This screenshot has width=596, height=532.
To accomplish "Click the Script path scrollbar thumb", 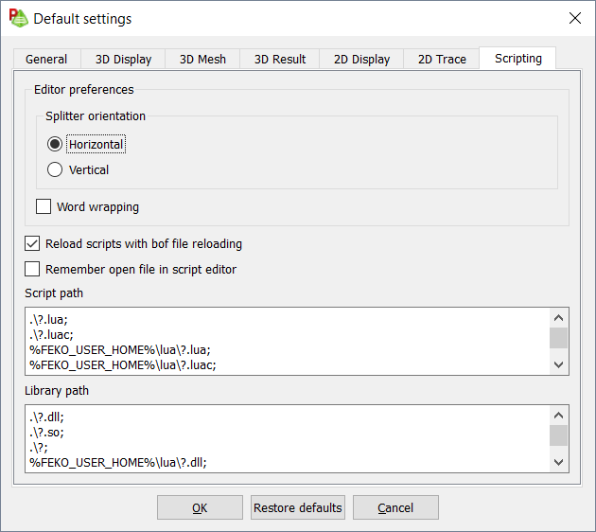I will click(558, 338).
